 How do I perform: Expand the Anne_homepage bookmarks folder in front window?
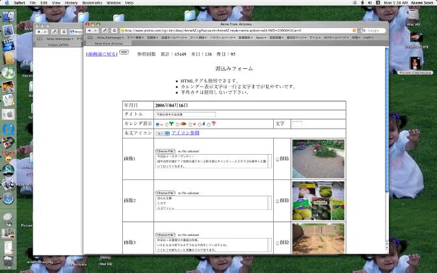point(110,37)
